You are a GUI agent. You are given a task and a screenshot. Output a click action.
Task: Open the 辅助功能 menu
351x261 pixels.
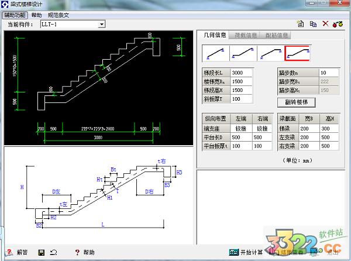pos(15,15)
